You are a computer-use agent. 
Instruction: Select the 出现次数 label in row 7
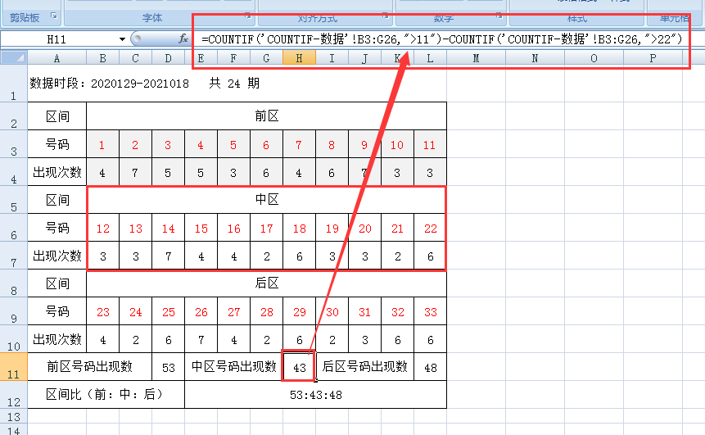coord(56,256)
